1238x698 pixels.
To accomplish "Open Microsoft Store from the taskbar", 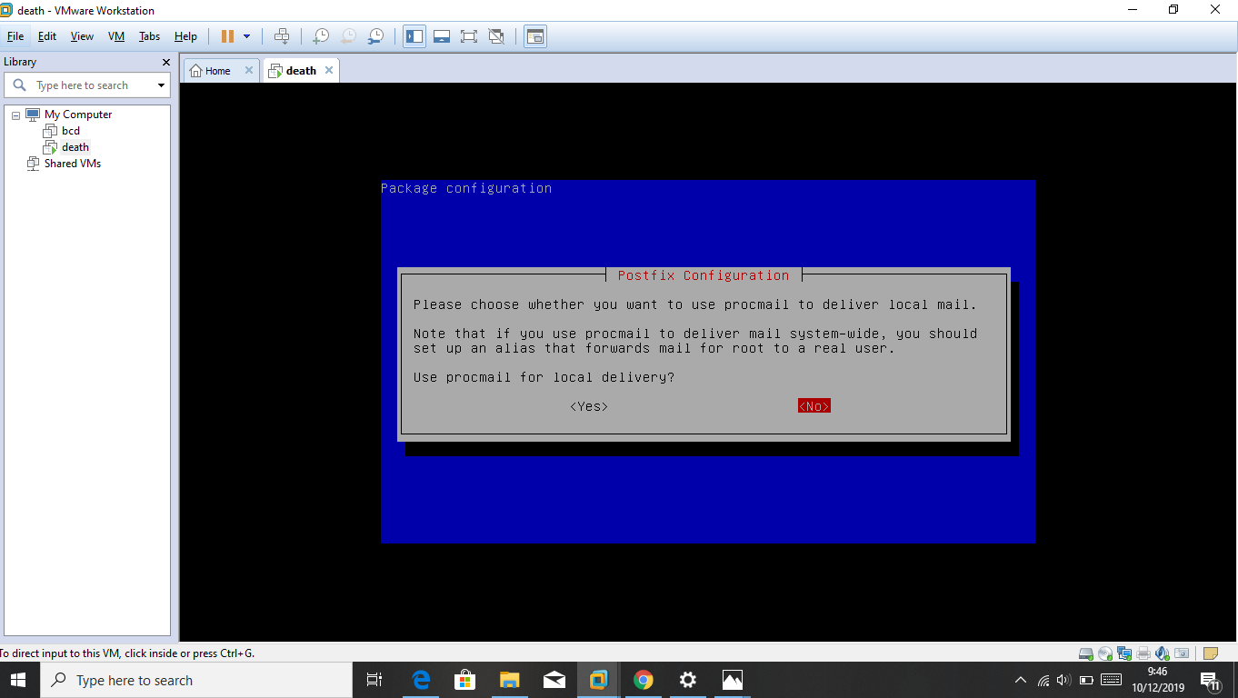I will click(x=465, y=680).
